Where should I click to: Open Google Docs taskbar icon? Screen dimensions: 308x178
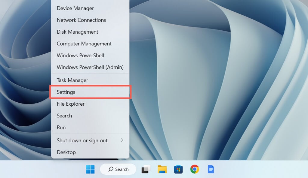click(x=211, y=169)
